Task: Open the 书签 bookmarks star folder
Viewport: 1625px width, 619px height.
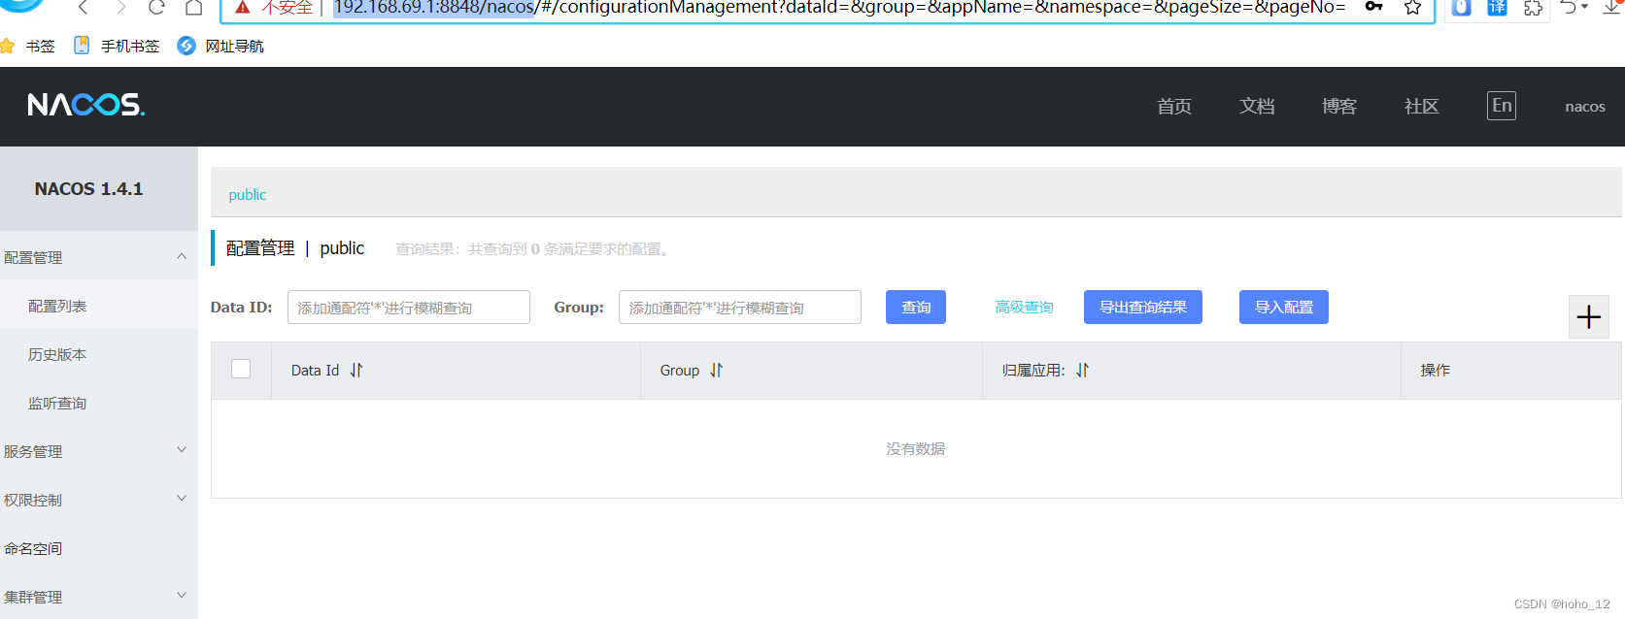Action: point(28,46)
